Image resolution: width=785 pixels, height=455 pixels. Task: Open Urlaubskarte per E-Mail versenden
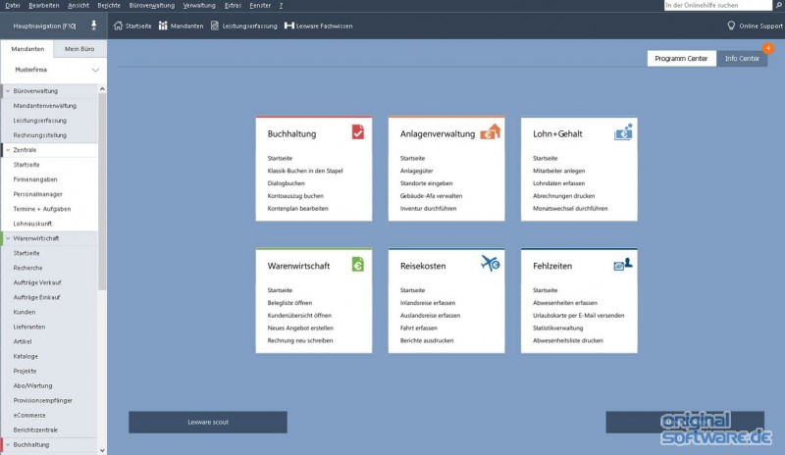[578, 316]
